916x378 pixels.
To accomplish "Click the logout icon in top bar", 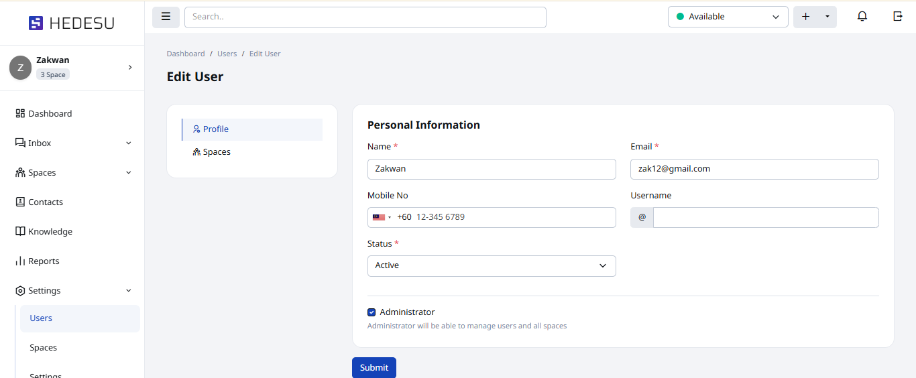I will 898,17.
